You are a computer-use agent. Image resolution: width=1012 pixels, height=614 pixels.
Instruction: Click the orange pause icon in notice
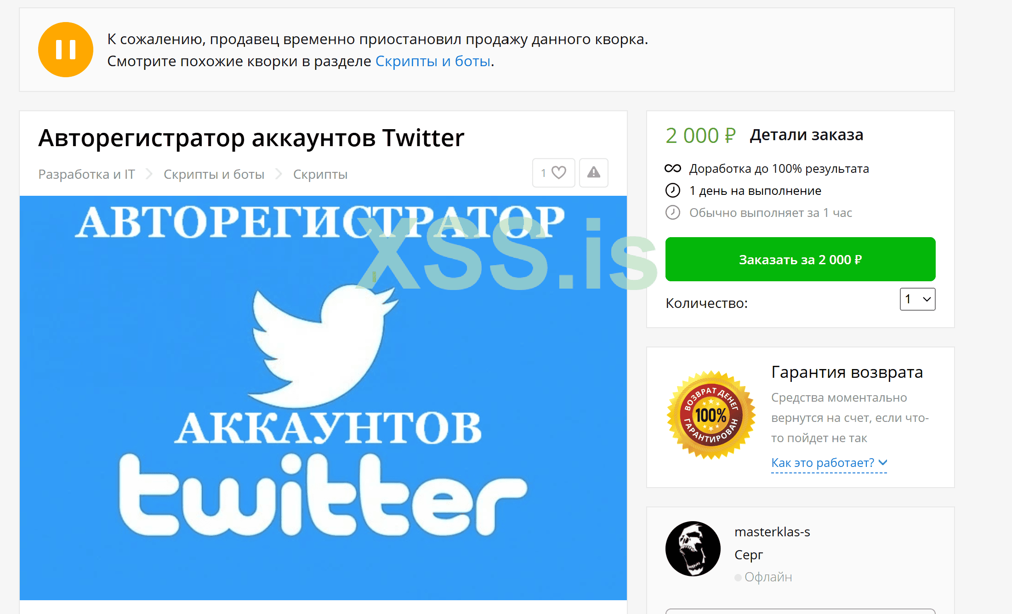click(x=66, y=50)
